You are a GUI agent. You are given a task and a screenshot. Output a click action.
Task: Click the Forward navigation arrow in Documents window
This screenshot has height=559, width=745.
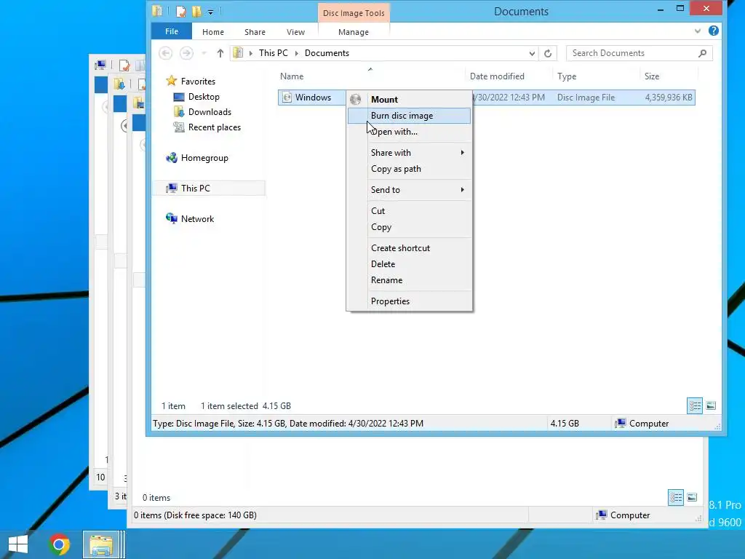(x=186, y=53)
